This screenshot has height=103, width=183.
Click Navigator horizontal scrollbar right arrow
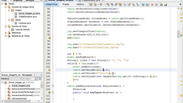tap(39, 101)
